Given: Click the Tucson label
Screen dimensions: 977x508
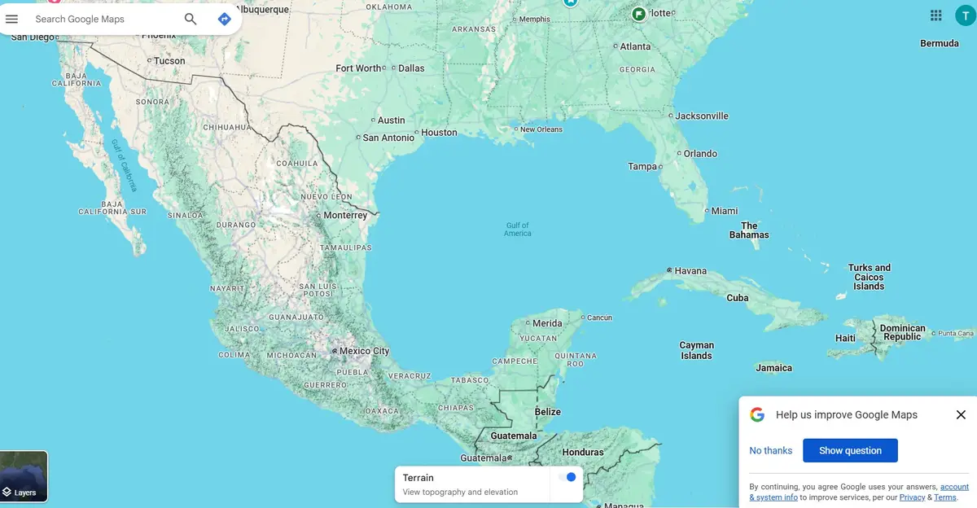Looking at the screenshot, I should 169,60.
